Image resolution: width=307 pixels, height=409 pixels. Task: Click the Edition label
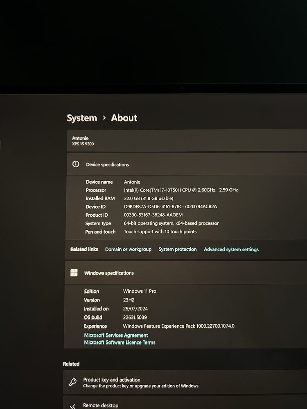point(91,291)
